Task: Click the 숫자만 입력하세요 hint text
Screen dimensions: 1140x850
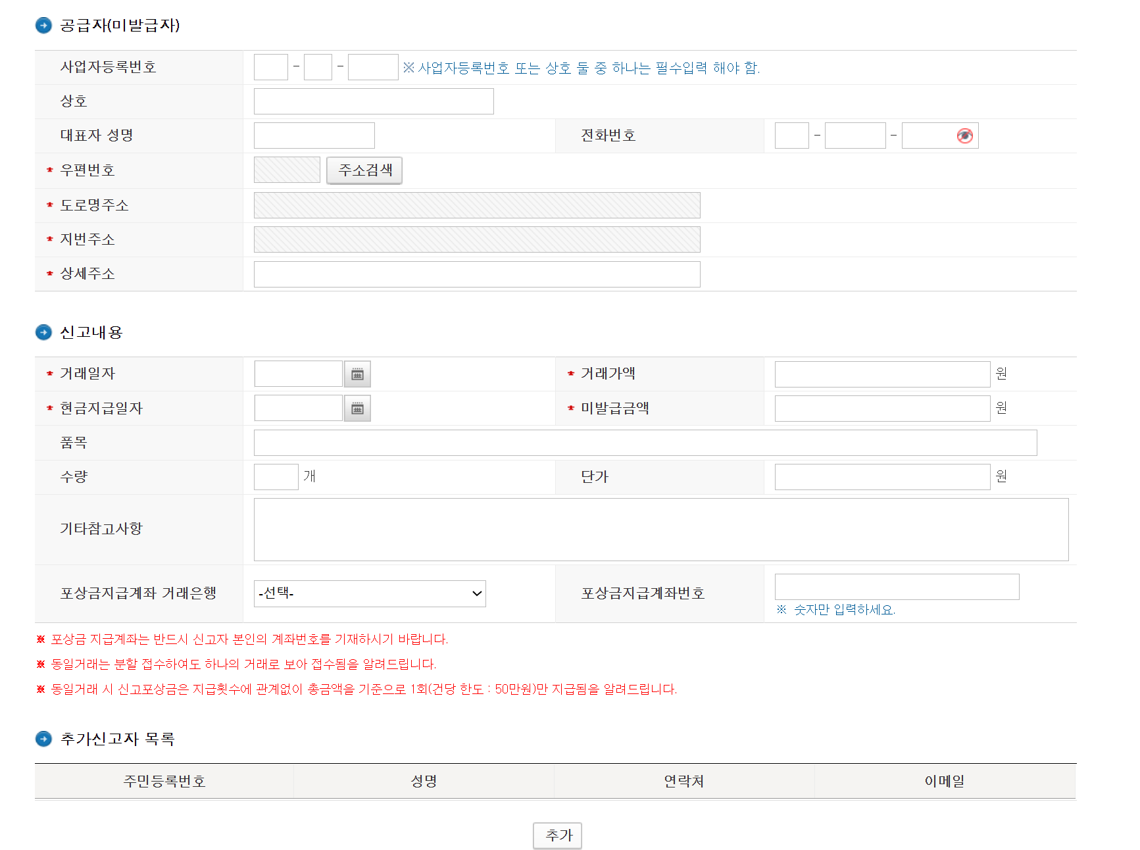Action: (x=836, y=610)
